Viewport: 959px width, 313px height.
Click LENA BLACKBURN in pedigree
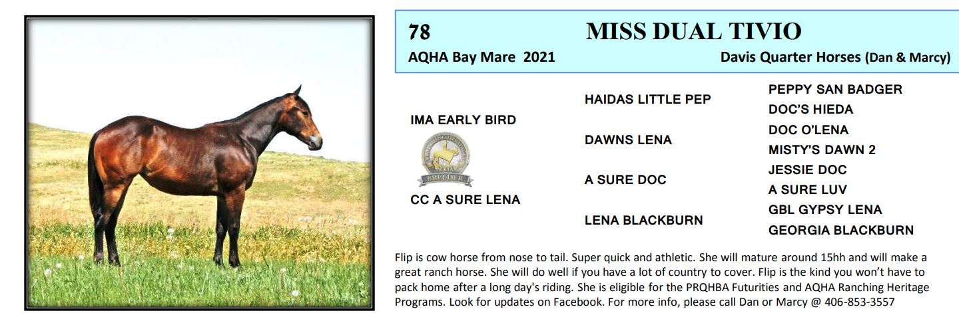[643, 220]
